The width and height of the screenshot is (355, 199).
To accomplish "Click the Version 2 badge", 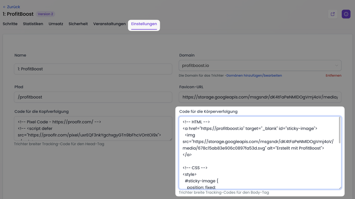I will pos(45,14).
